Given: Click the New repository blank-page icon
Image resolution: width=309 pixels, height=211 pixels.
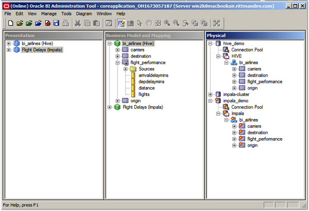Looking at the screenshot, I should [x=11, y=23].
